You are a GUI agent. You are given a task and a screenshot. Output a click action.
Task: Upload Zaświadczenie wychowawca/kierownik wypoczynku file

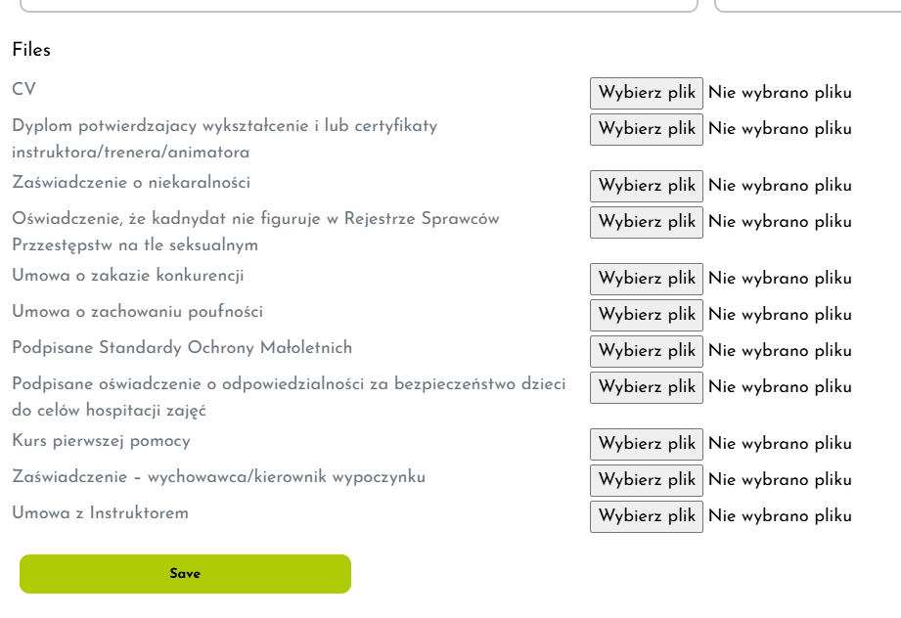click(x=646, y=480)
